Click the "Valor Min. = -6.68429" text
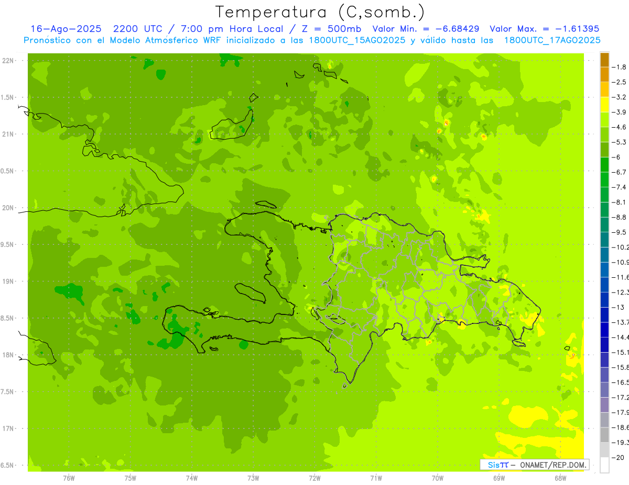Viewport: 629px width, 485px height. [425, 29]
